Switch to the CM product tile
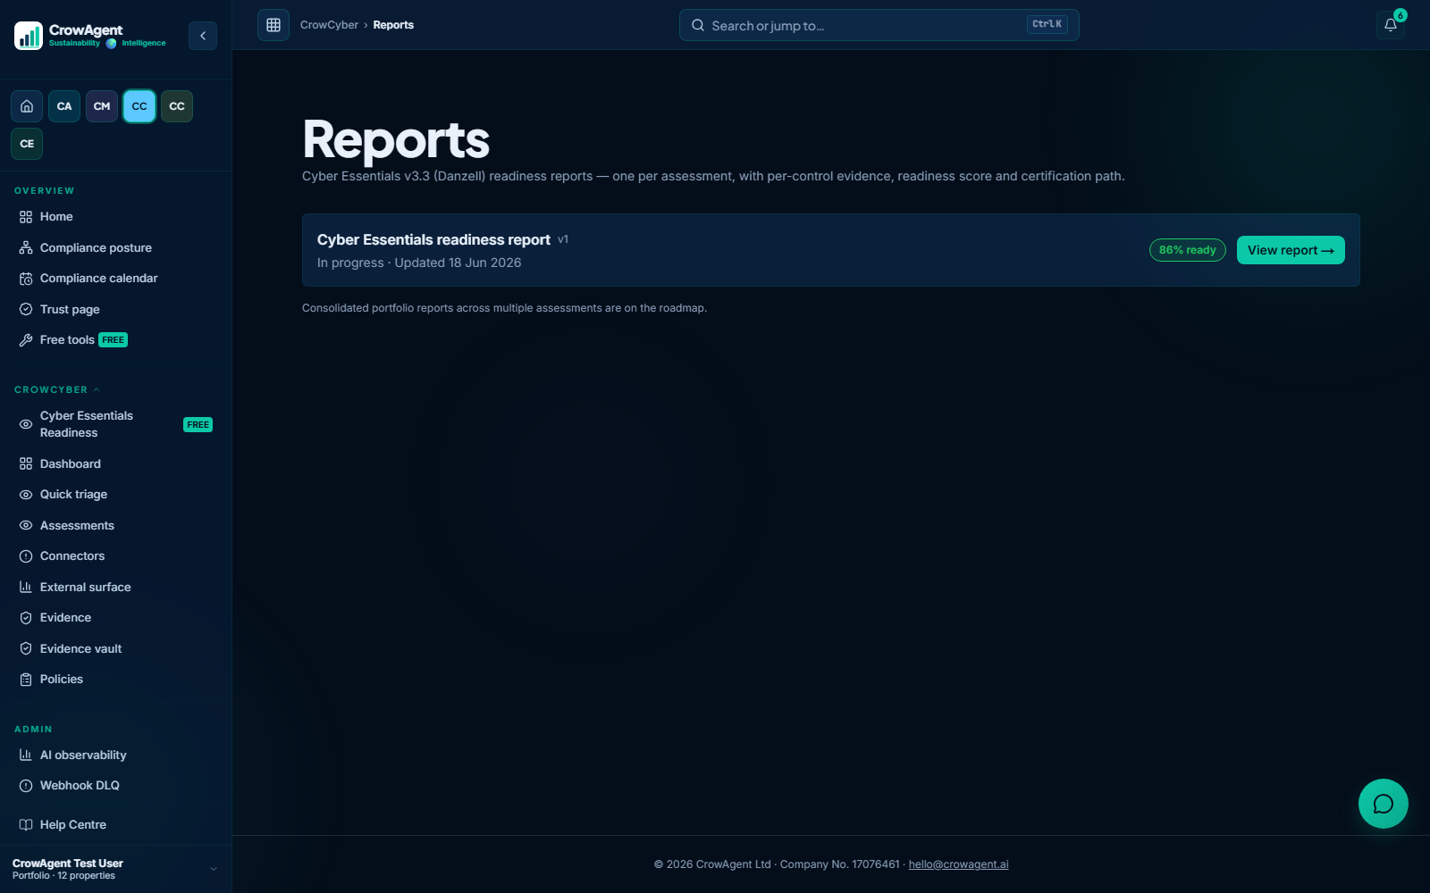This screenshot has height=893, width=1430. (102, 106)
